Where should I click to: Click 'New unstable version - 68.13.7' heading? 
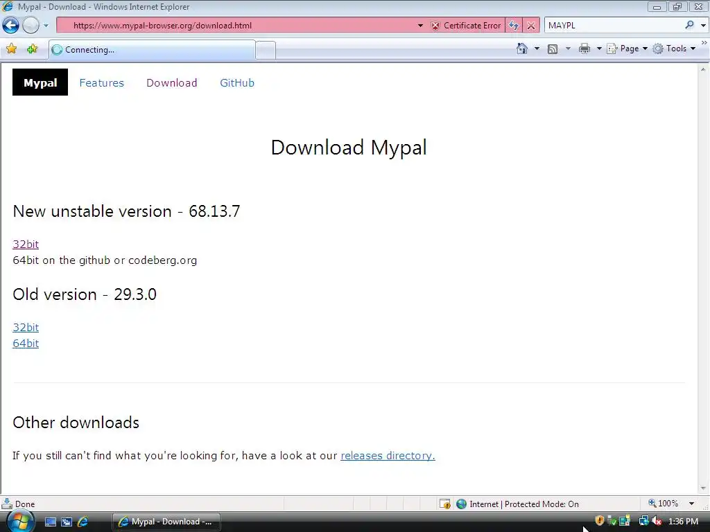coord(126,211)
